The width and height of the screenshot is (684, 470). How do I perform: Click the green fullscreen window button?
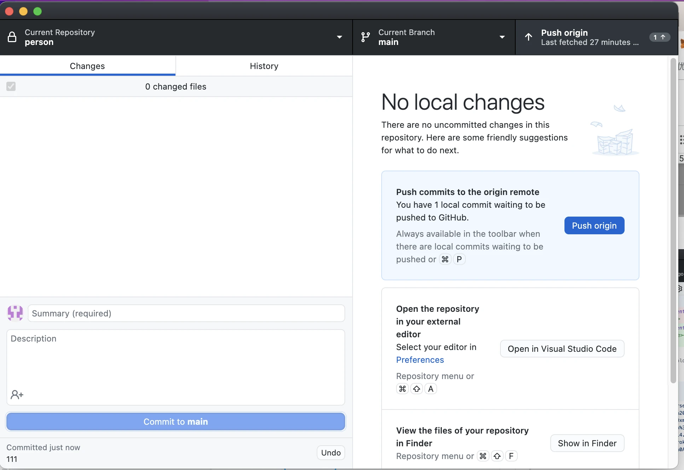37,11
